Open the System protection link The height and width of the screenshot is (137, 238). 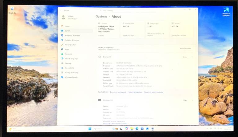tap(135, 92)
